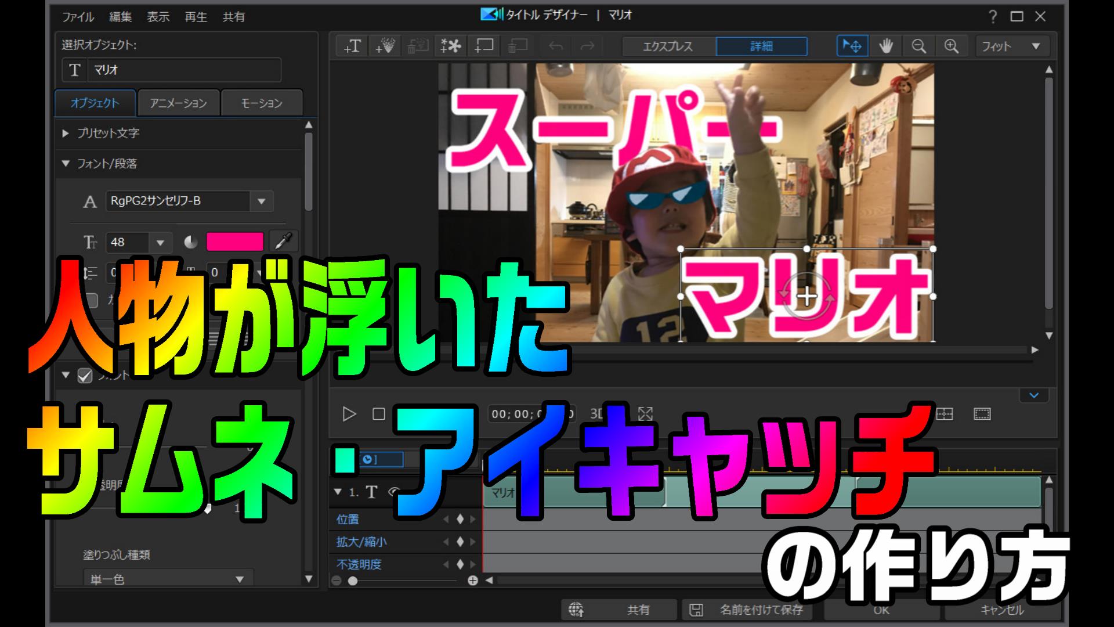1114x627 pixels.
Task: Click the undo arrow icon
Action: (556, 46)
